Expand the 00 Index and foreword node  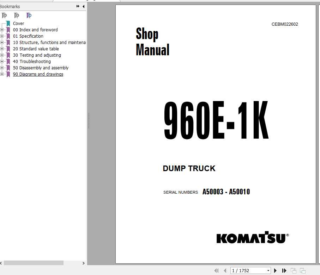click(x=2, y=30)
